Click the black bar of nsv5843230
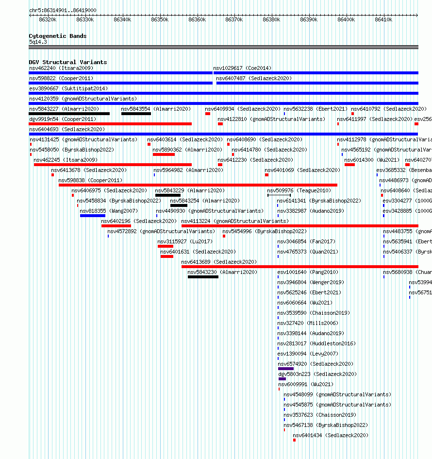Viewport: 432px width, 459px height. (x=203, y=277)
